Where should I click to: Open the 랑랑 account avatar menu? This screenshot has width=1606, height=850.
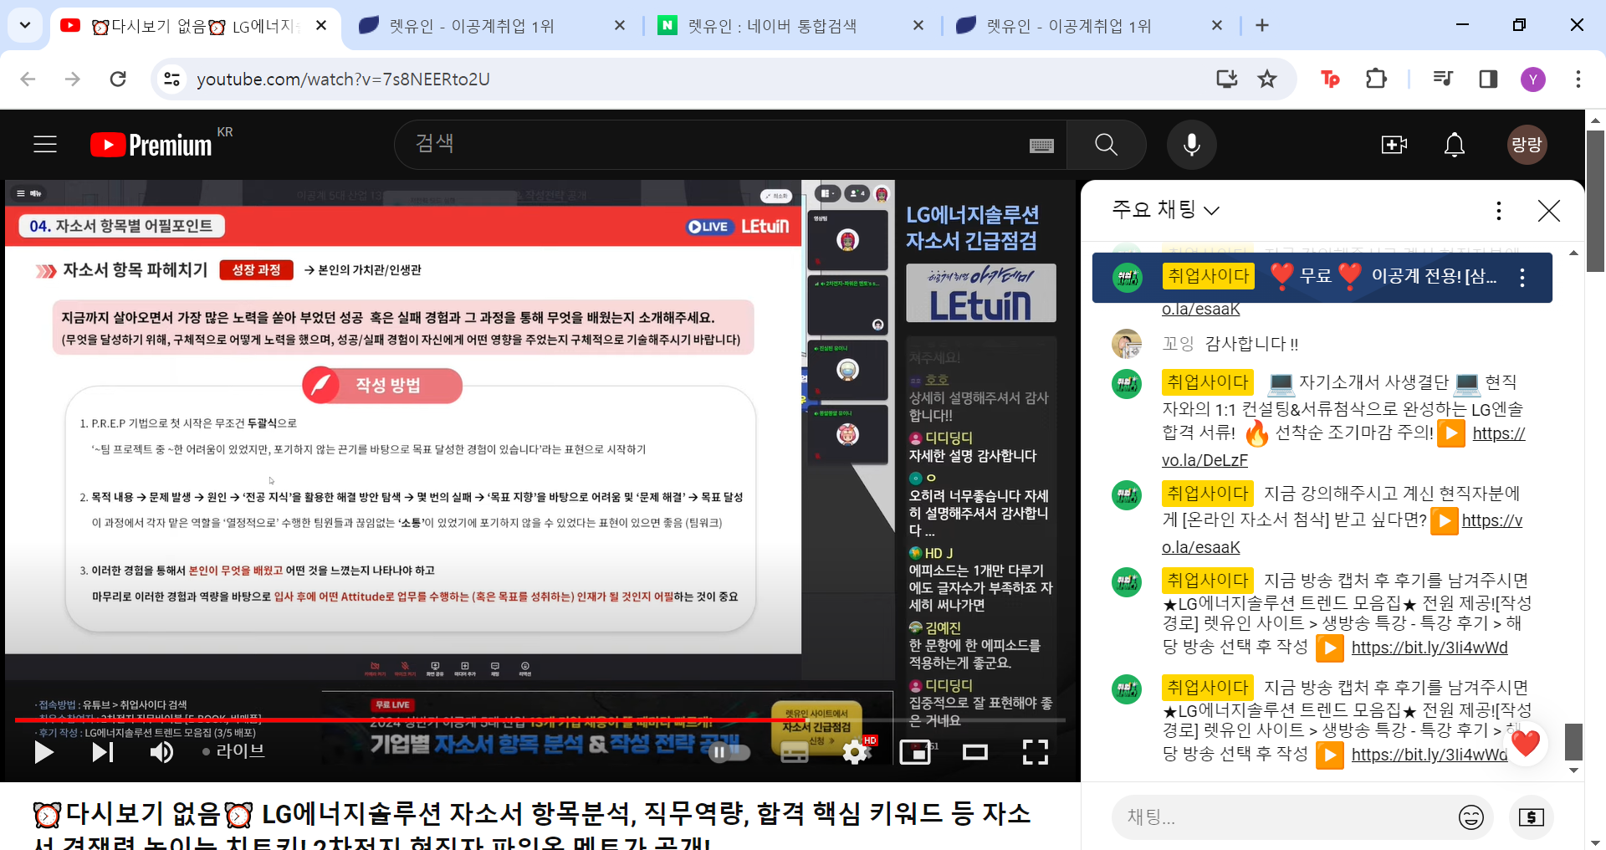point(1527,145)
